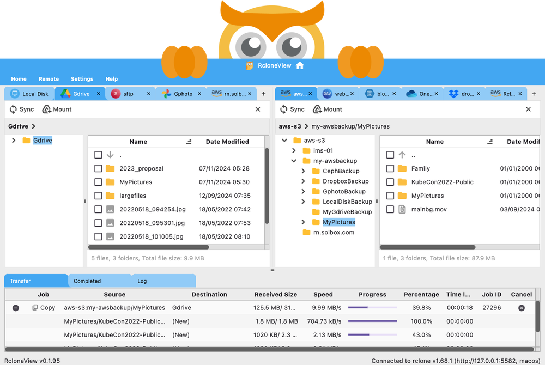This screenshot has height=365, width=545.
Task: Close the left pane explorer panel
Action: coord(258,109)
